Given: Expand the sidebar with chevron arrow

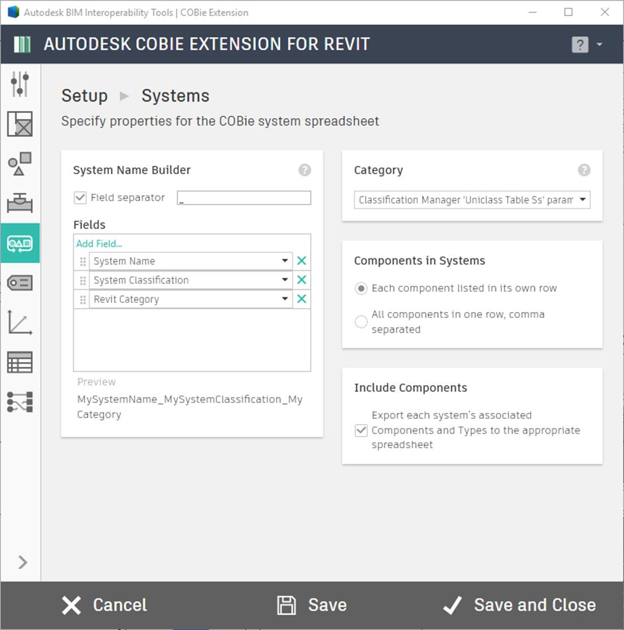Looking at the screenshot, I should (x=23, y=562).
